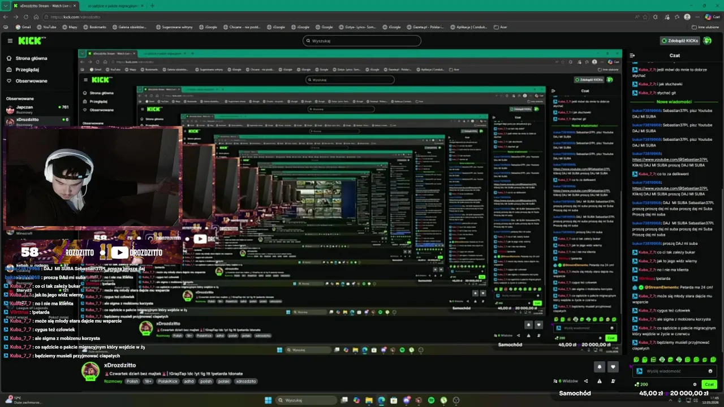This screenshot has height=407, width=724.
Task: Open the first youtube.com/@Sebastian37PL link in chat
Action: [x=670, y=160]
